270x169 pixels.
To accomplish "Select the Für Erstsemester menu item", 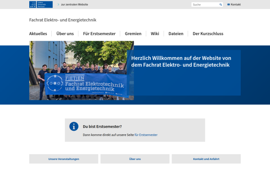I will pos(99,34).
